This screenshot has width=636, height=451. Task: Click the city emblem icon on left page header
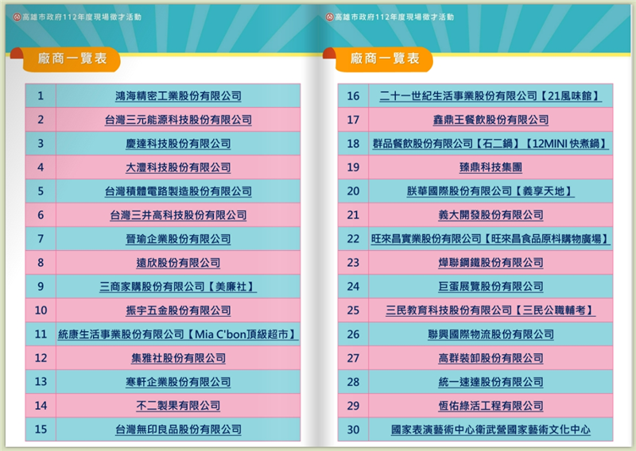17,17
